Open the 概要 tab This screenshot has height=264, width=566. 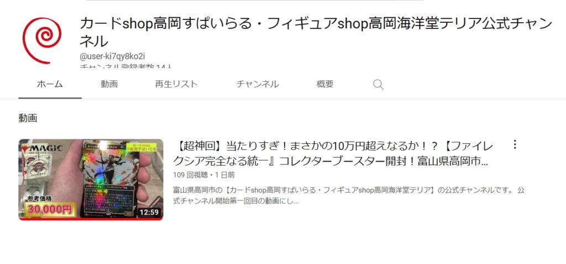coord(325,84)
